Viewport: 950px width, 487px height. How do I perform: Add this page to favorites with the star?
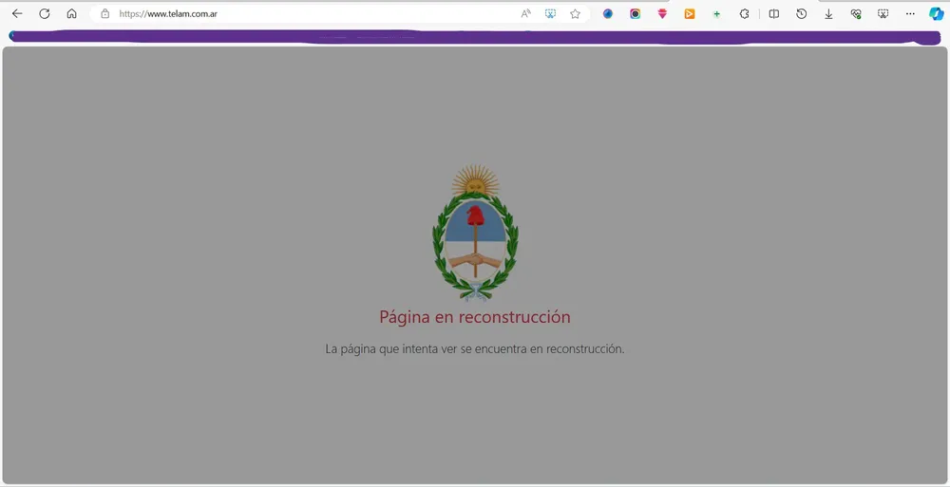(x=575, y=14)
